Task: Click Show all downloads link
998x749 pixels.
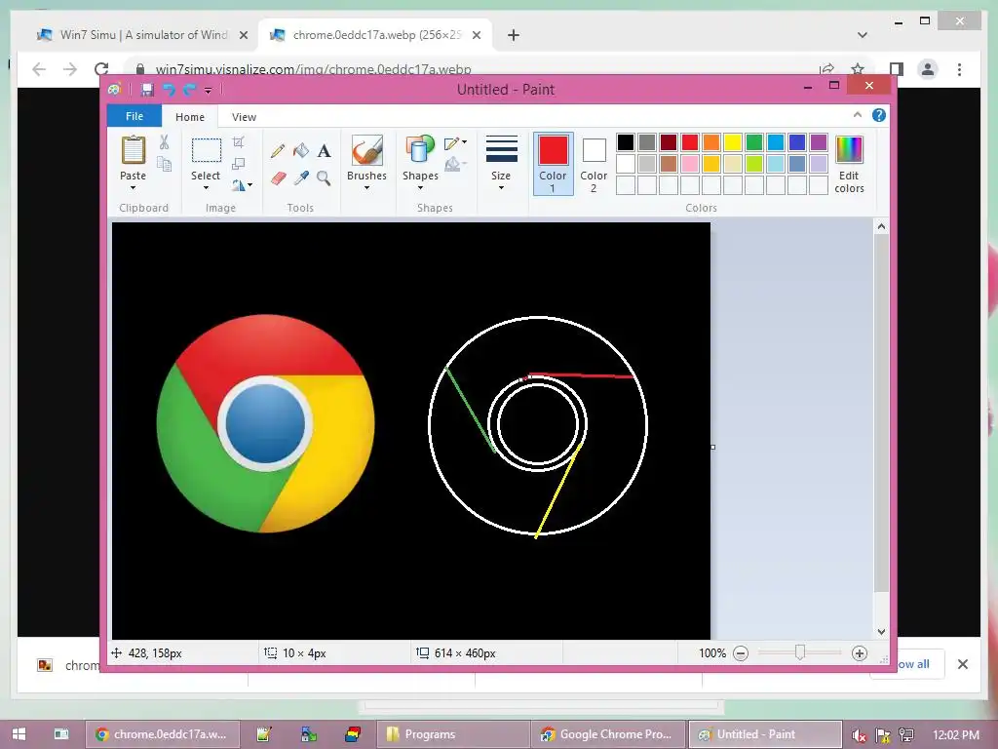Action: tap(913, 664)
